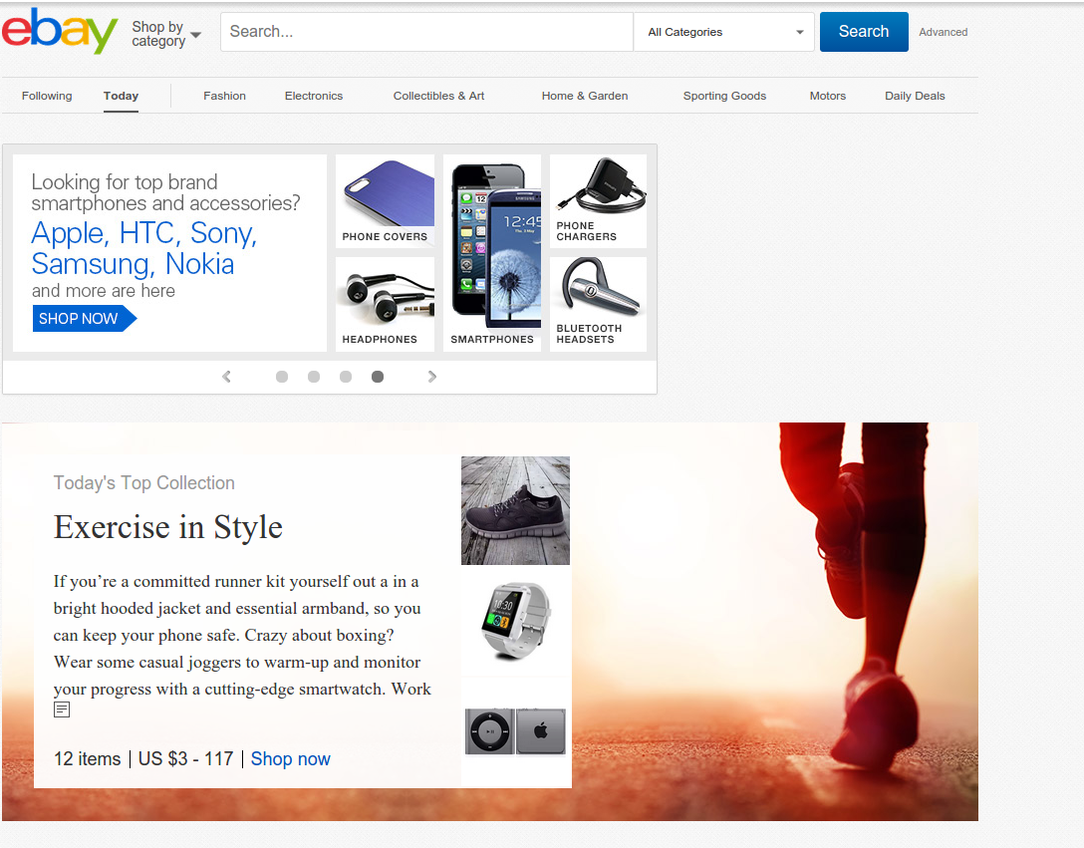Click the eBay logo
1084x848 pixels.
coord(60,31)
